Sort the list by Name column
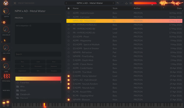This screenshot has width=184, height=108. (x=76, y=8)
